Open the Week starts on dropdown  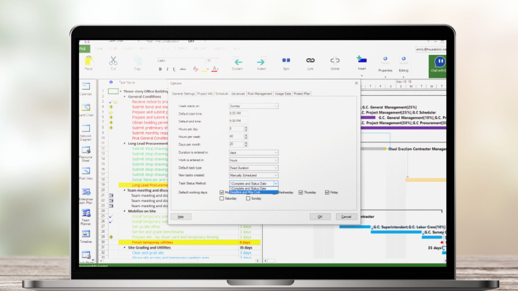tap(276, 106)
